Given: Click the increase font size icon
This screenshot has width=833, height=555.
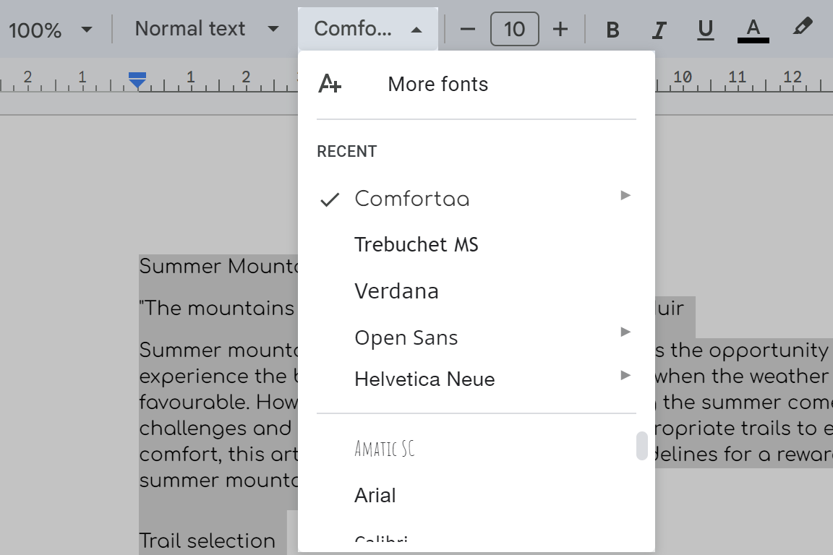Looking at the screenshot, I should 560,30.
